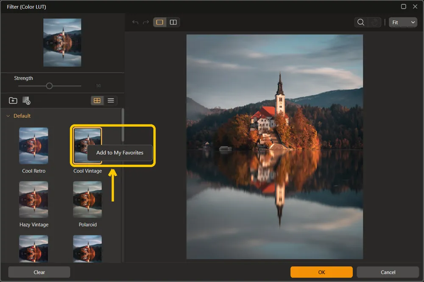
Task: Select the Polaroid filter thumbnail
Action: pos(87,199)
